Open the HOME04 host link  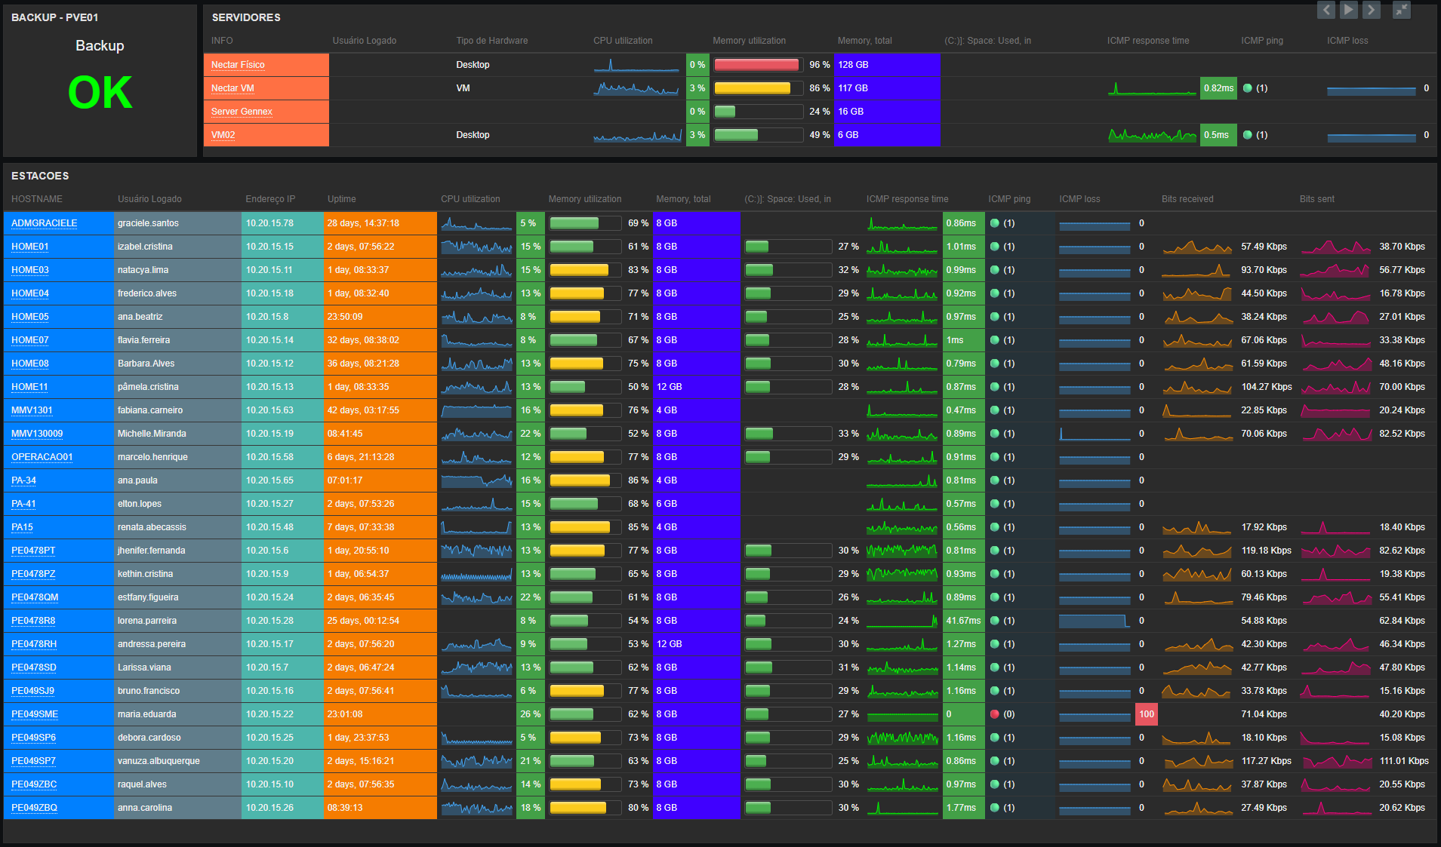29,293
